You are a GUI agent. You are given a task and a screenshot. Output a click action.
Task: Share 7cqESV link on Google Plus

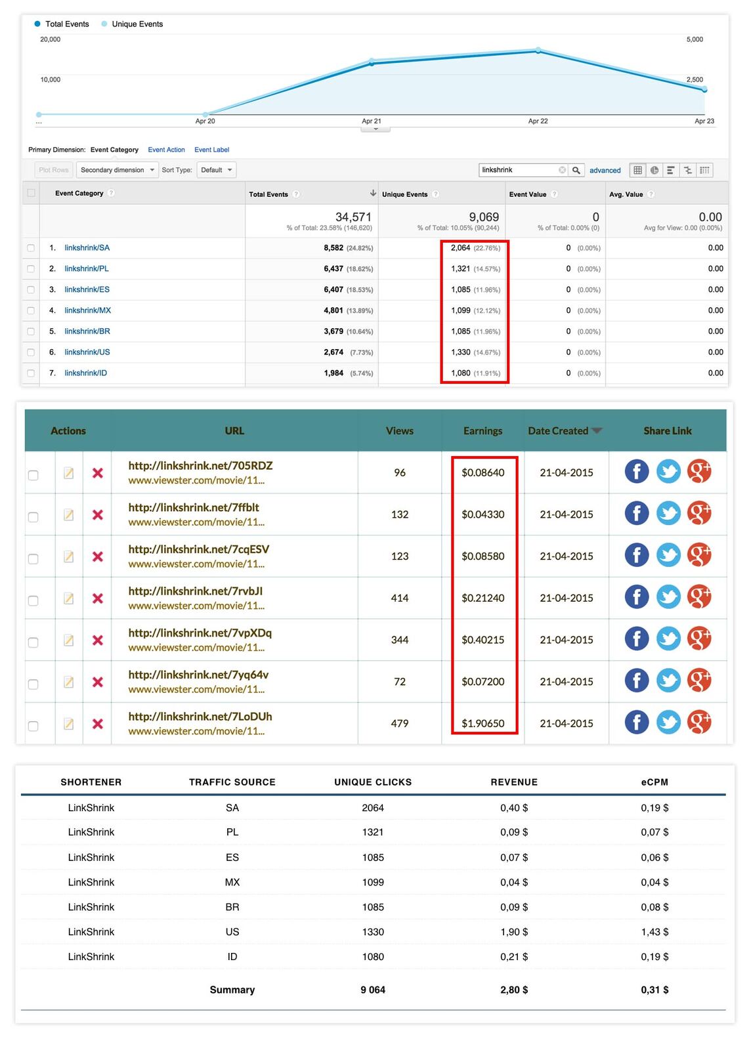699,555
